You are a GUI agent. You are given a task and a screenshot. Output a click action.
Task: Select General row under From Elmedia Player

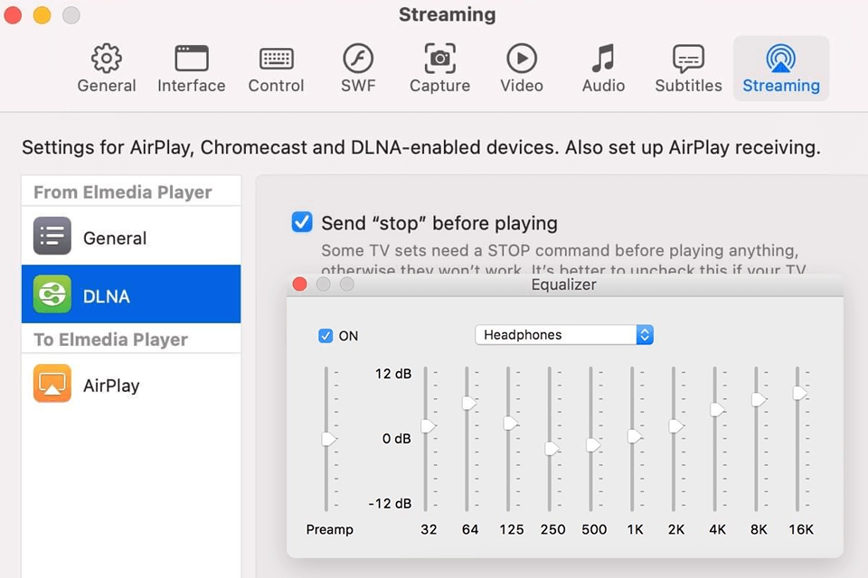point(131,237)
